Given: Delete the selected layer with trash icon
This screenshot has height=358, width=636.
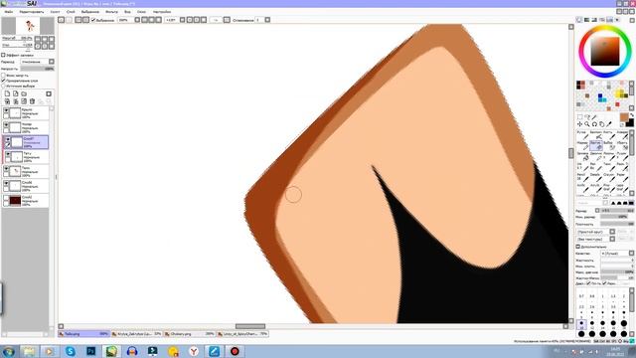Looking at the screenshot, I should tap(33, 101).
